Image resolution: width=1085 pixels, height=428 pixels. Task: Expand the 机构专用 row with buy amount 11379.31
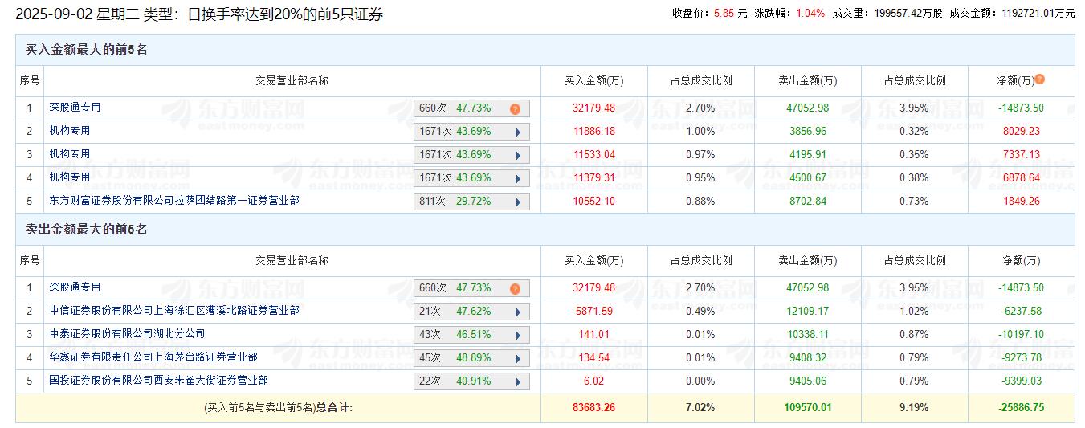coord(518,178)
